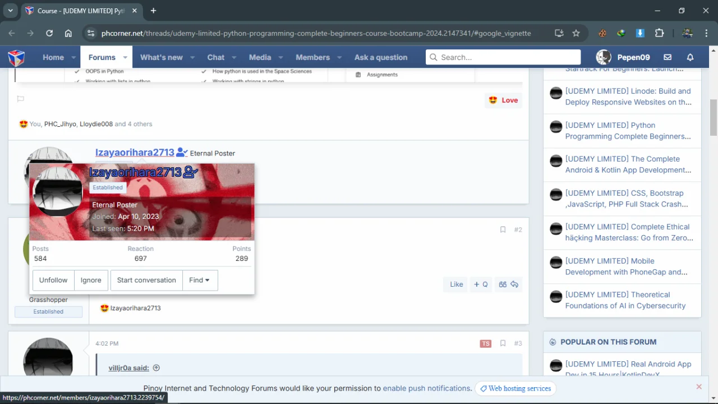The width and height of the screenshot is (718, 404).
Task: Open the Chat nav item
Action: (216, 57)
